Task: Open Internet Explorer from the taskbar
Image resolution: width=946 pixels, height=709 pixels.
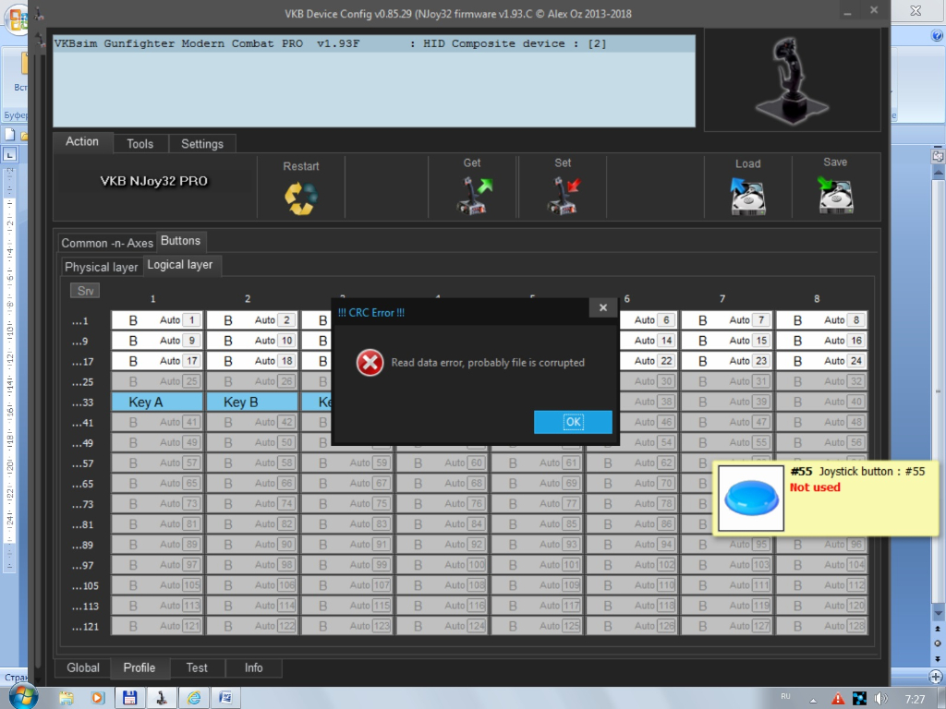Action: [194, 698]
